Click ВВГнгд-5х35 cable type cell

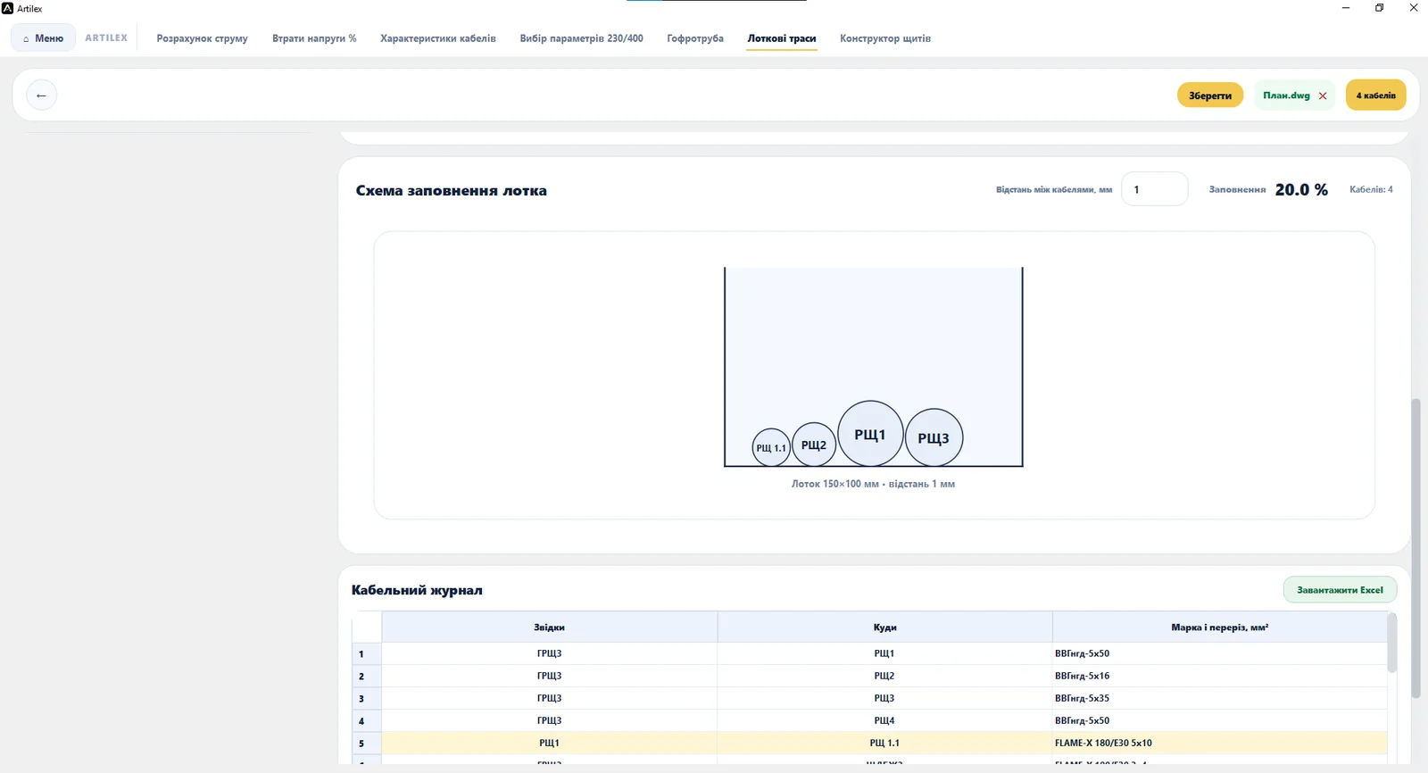(x=1219, y=698)
